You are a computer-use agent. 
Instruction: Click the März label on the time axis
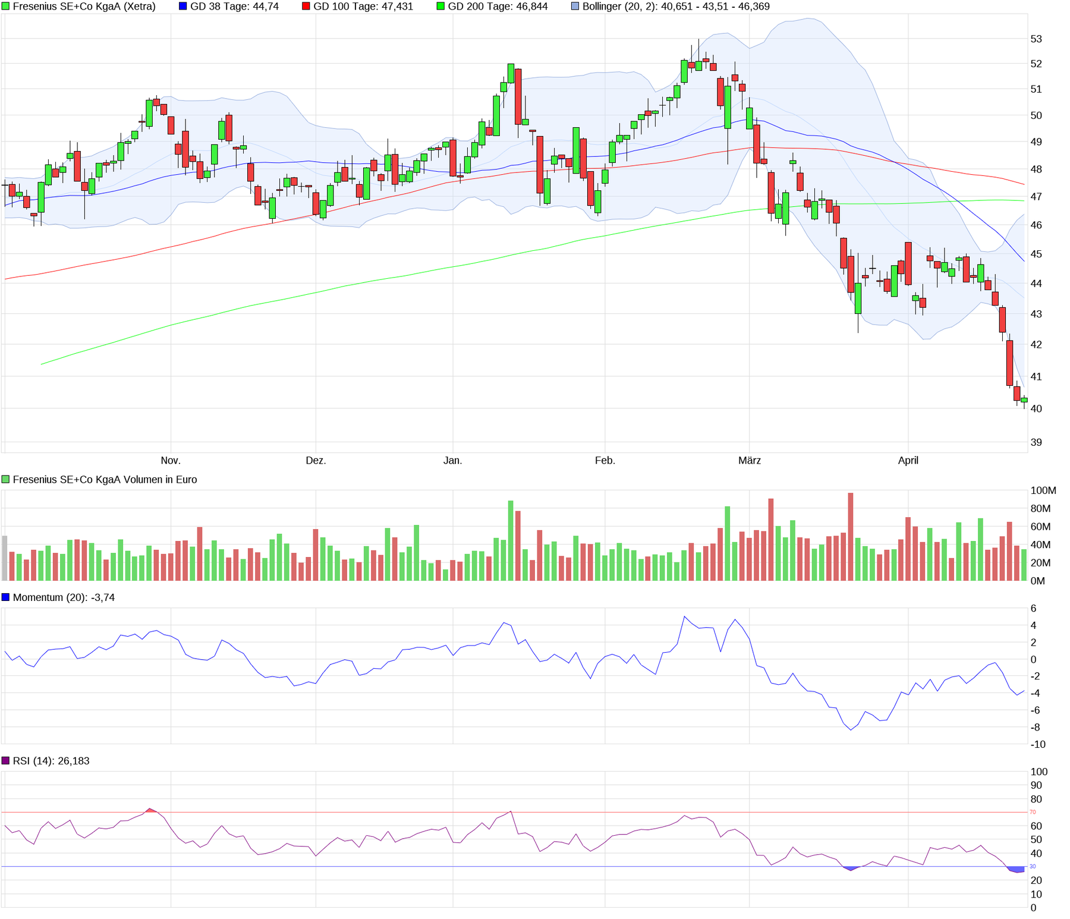pyautogui.click(x=750, y=461)
